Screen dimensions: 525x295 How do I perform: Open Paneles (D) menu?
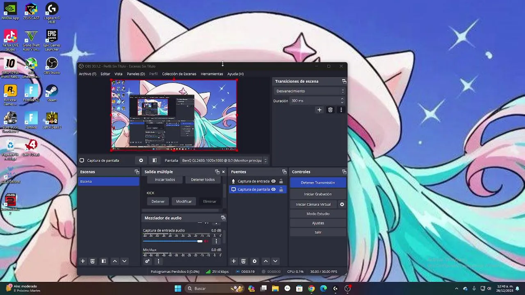point(136,74)
